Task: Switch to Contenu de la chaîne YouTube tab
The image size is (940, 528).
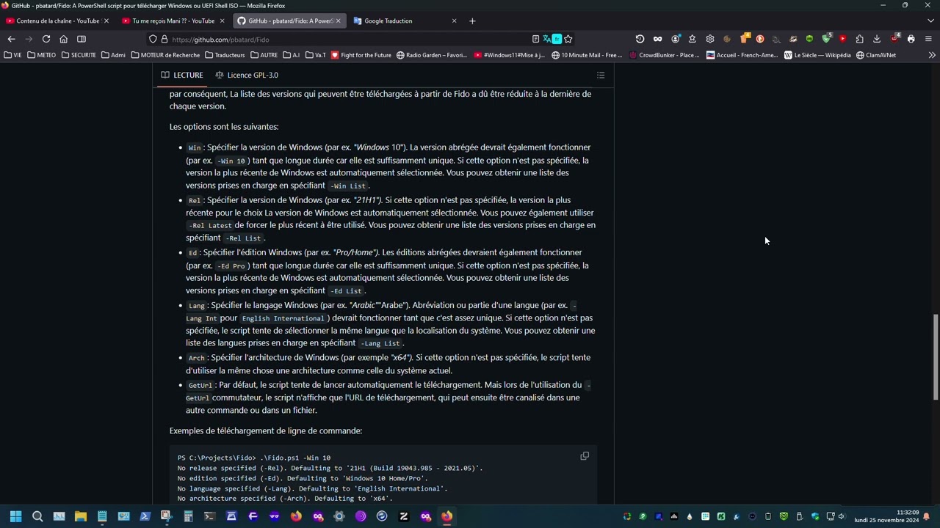Action: coord(57,21)
